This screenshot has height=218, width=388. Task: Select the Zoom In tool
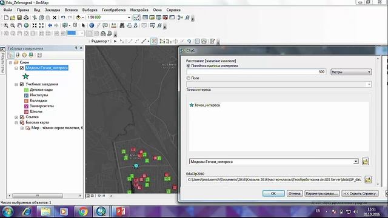pyautogui.click(x=6, y=25)
